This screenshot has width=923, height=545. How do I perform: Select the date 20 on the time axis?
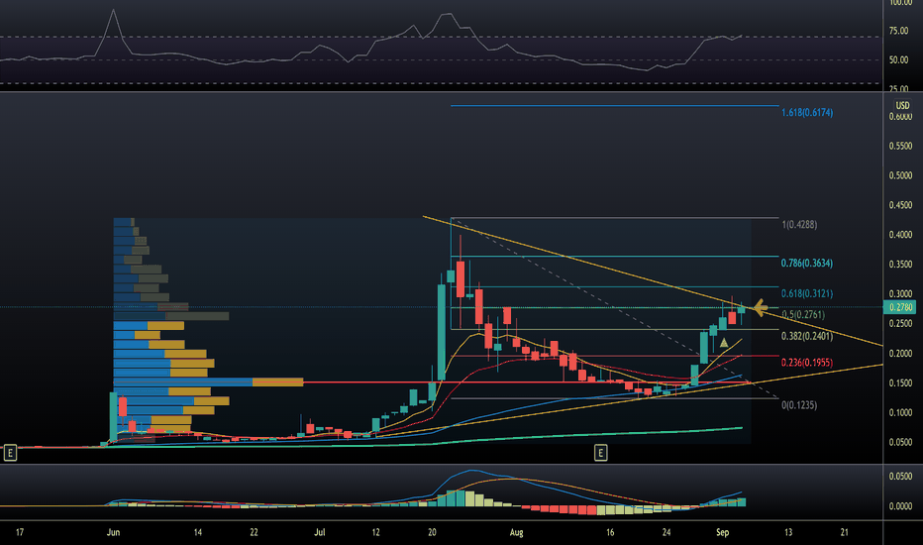click(432, 533)
